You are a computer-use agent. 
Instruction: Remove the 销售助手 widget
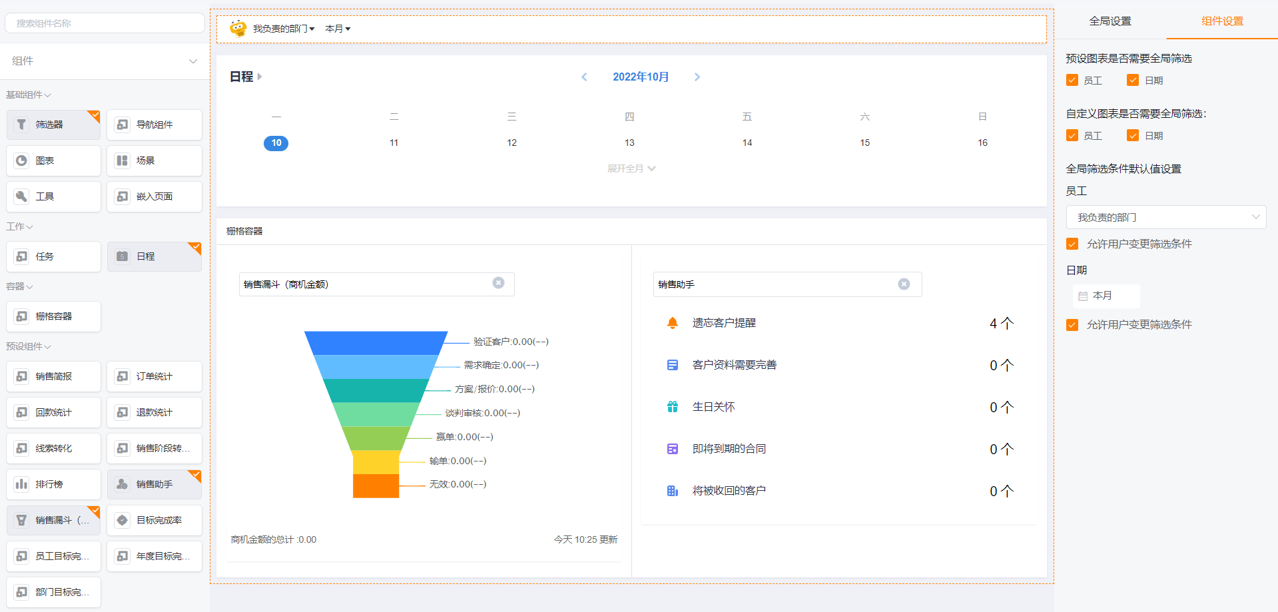pyautogui.click(x=904, y=284)
